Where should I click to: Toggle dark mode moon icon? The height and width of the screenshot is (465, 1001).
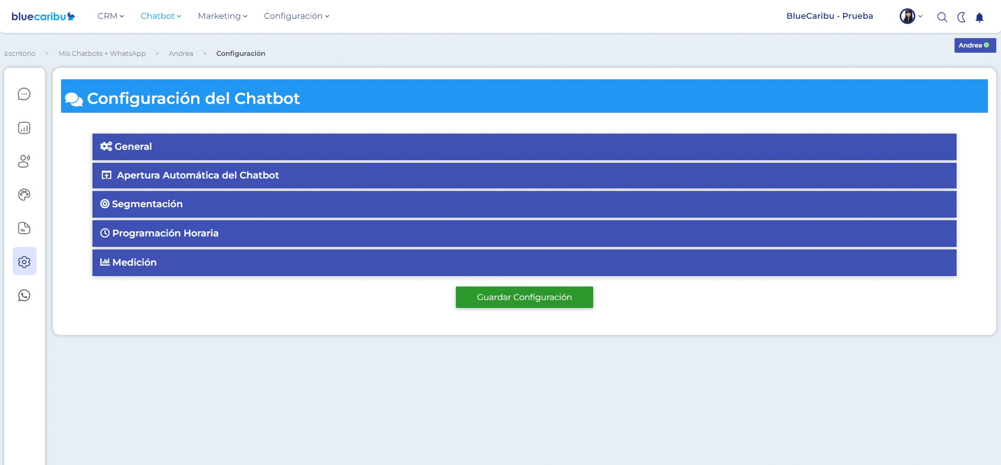(x=961, y=17)
